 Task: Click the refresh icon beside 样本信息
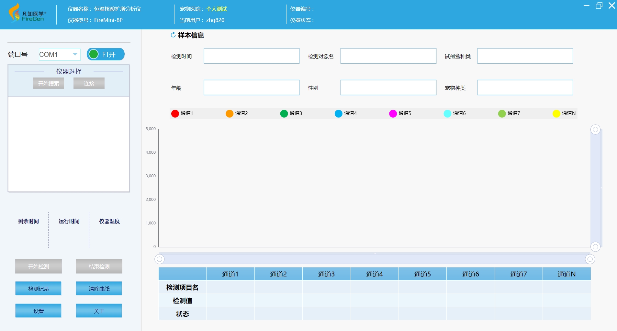point(173,35)
